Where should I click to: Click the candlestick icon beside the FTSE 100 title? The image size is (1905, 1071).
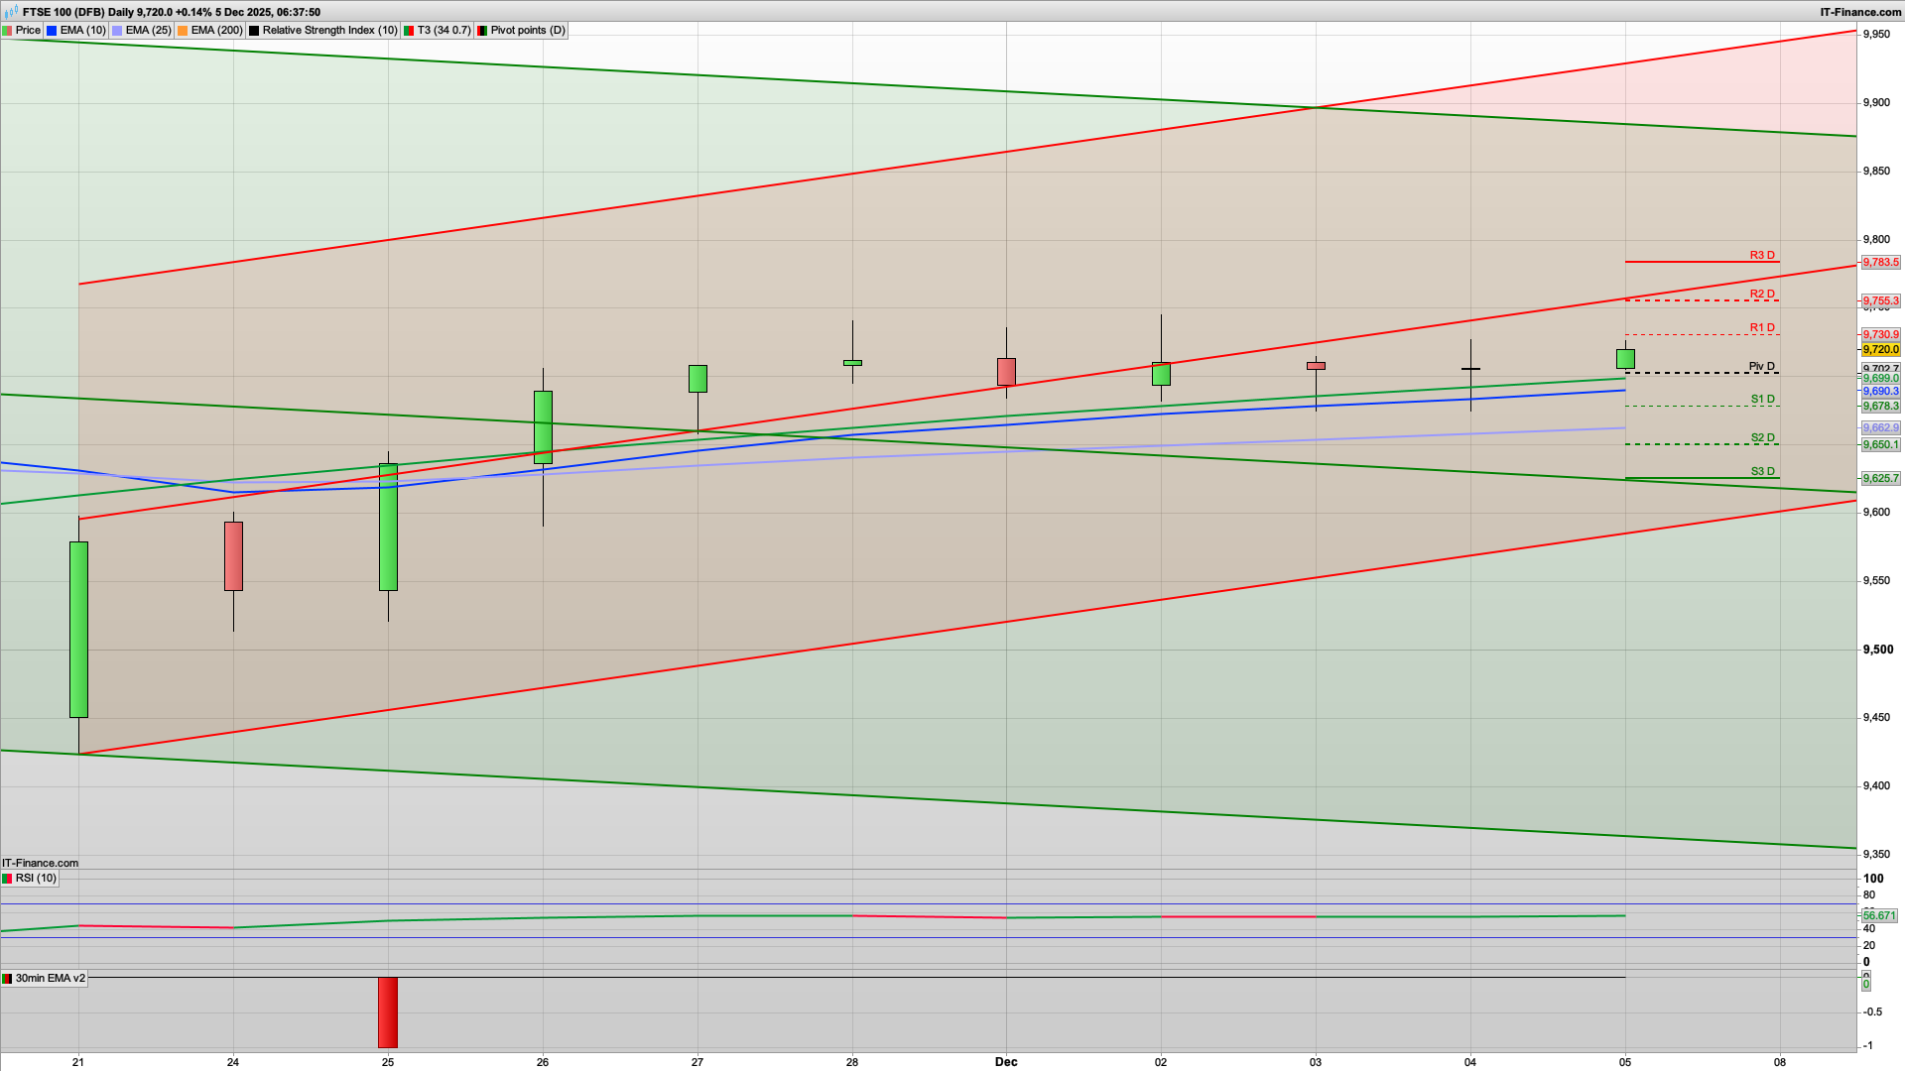pos(10,12)
